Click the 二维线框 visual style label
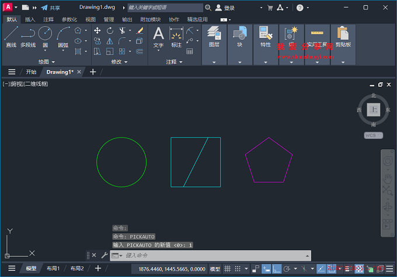 [36, 84]
